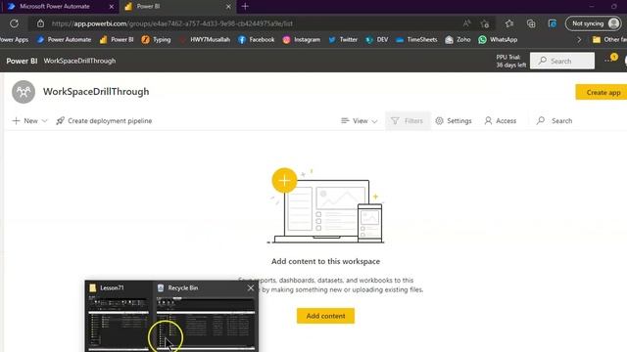Click the site lock icon in the address bar
Image resolution: width=627 pixels, height=352 pixels.
pos(40,23)
